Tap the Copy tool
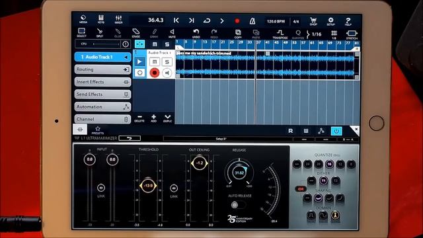This screenshot has width=423, height=238. coord(238,34)
